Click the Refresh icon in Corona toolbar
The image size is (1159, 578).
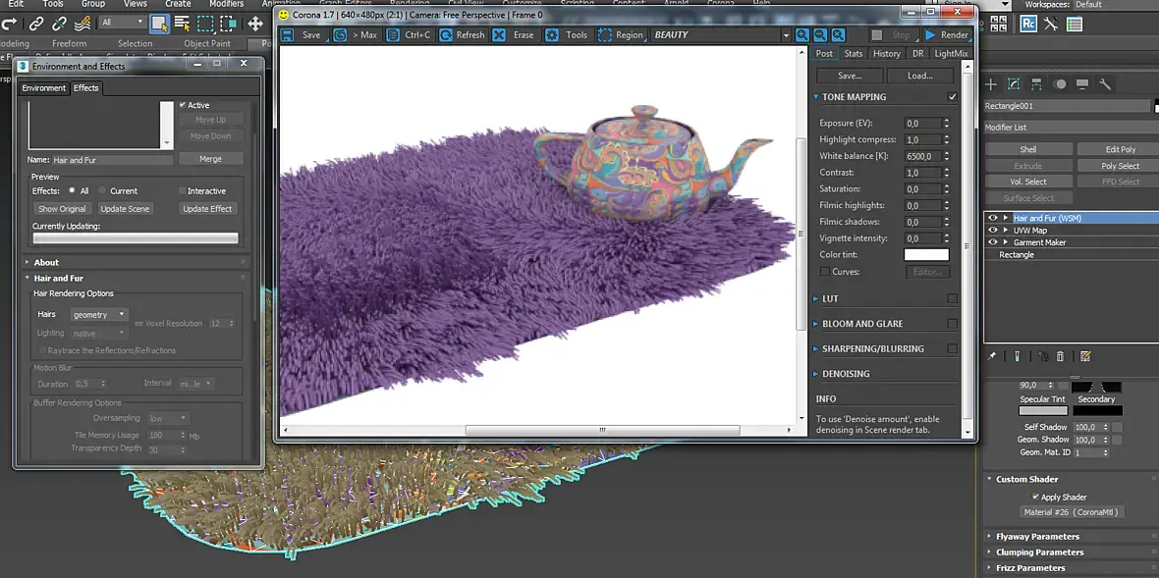point(447,35)
